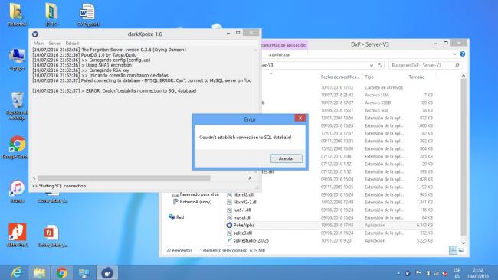Refresh the DxP - Server-V3 folder

(379, 65)
